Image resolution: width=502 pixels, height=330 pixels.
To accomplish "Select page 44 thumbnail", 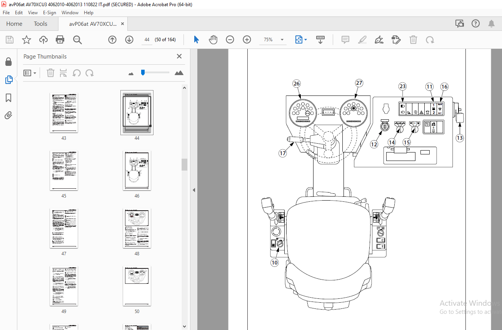I will [x=137, y=113].
